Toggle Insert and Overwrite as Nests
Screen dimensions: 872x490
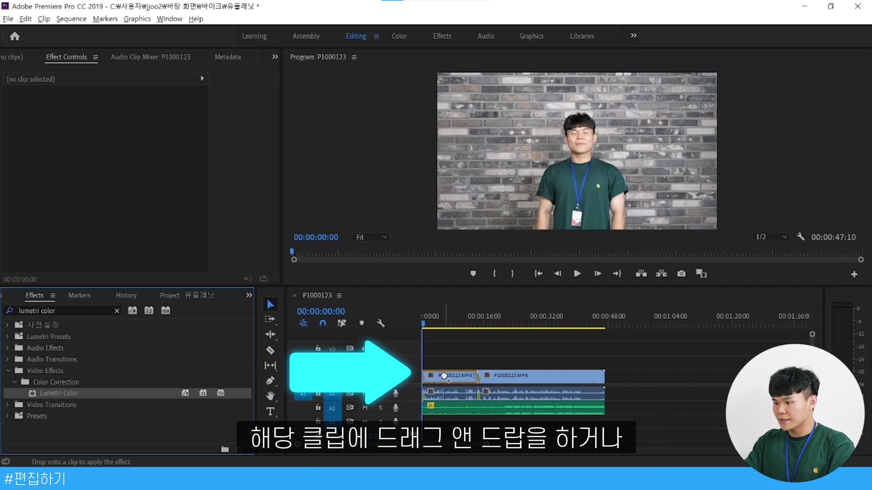[303, 323]
